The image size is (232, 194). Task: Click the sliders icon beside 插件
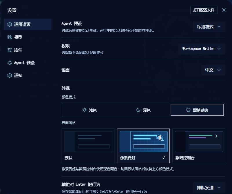coord(10,50)
